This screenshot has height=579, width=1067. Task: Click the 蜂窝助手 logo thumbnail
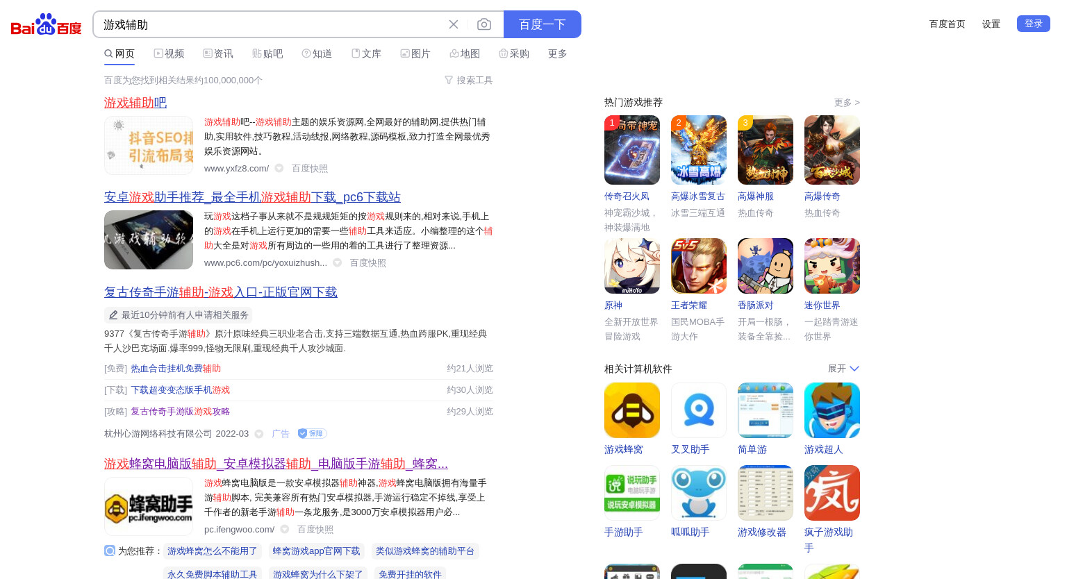pos(149,506)
